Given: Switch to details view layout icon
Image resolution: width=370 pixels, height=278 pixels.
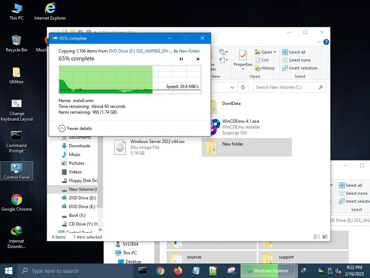Looking at the screenshot, I should click(317, 237).
